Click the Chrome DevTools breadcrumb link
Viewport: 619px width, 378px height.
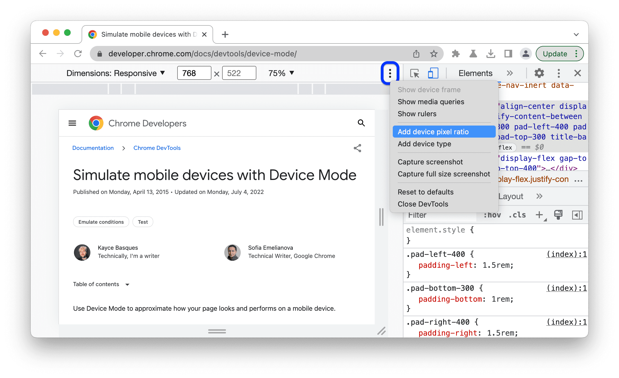(x=156, y=148)
